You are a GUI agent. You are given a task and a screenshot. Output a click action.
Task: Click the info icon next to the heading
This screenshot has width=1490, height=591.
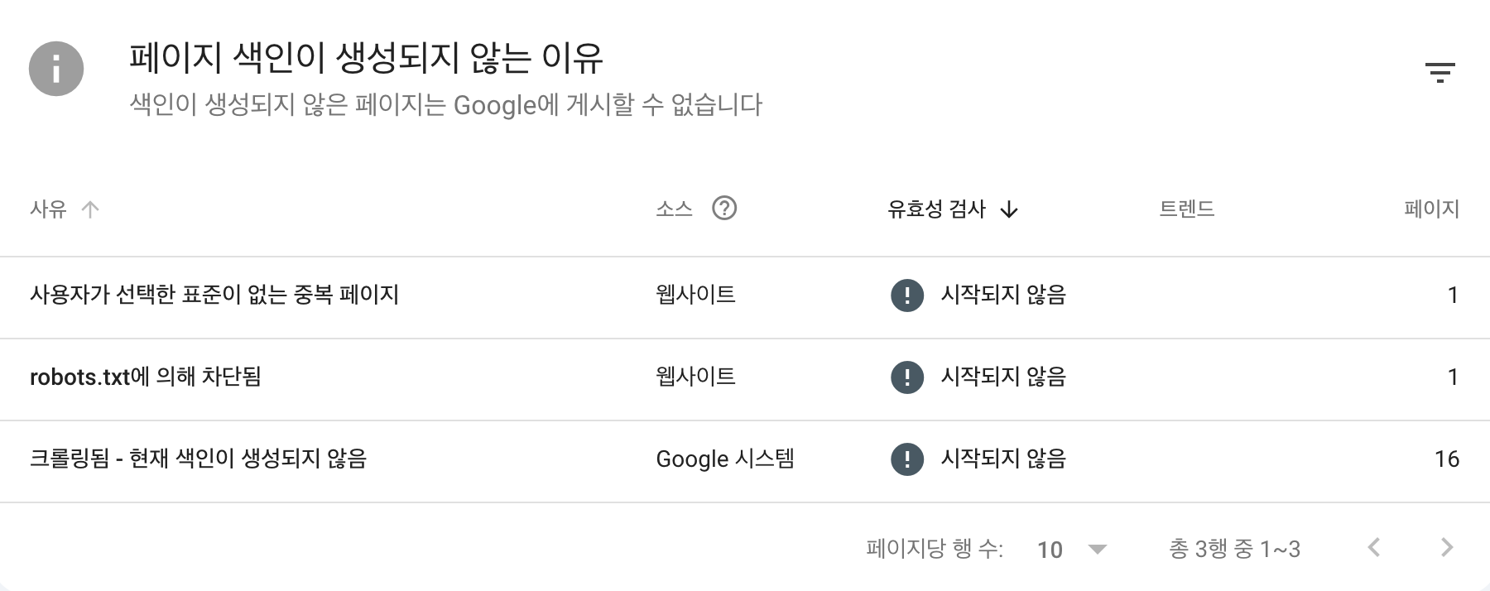(x=55, y=70)
